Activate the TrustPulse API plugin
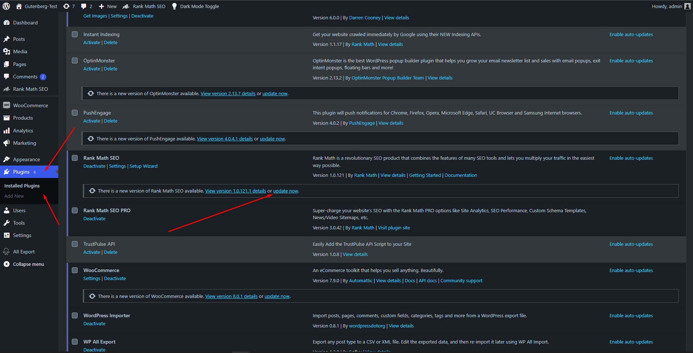 pos(92,252)
